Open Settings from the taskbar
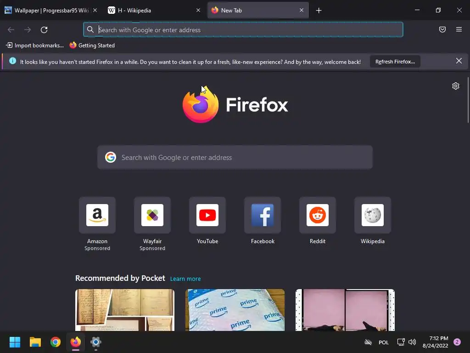Image resolution: width=470 pixels, height=353 pixels. 95,342
